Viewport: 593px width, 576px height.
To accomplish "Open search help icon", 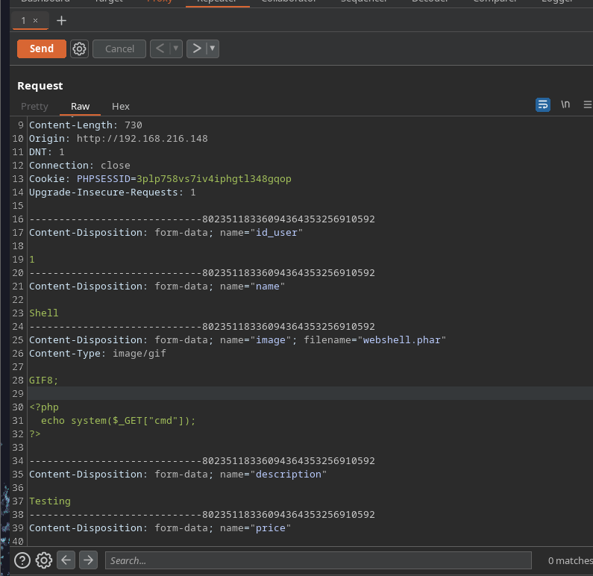I will click(x=22, y=560).
